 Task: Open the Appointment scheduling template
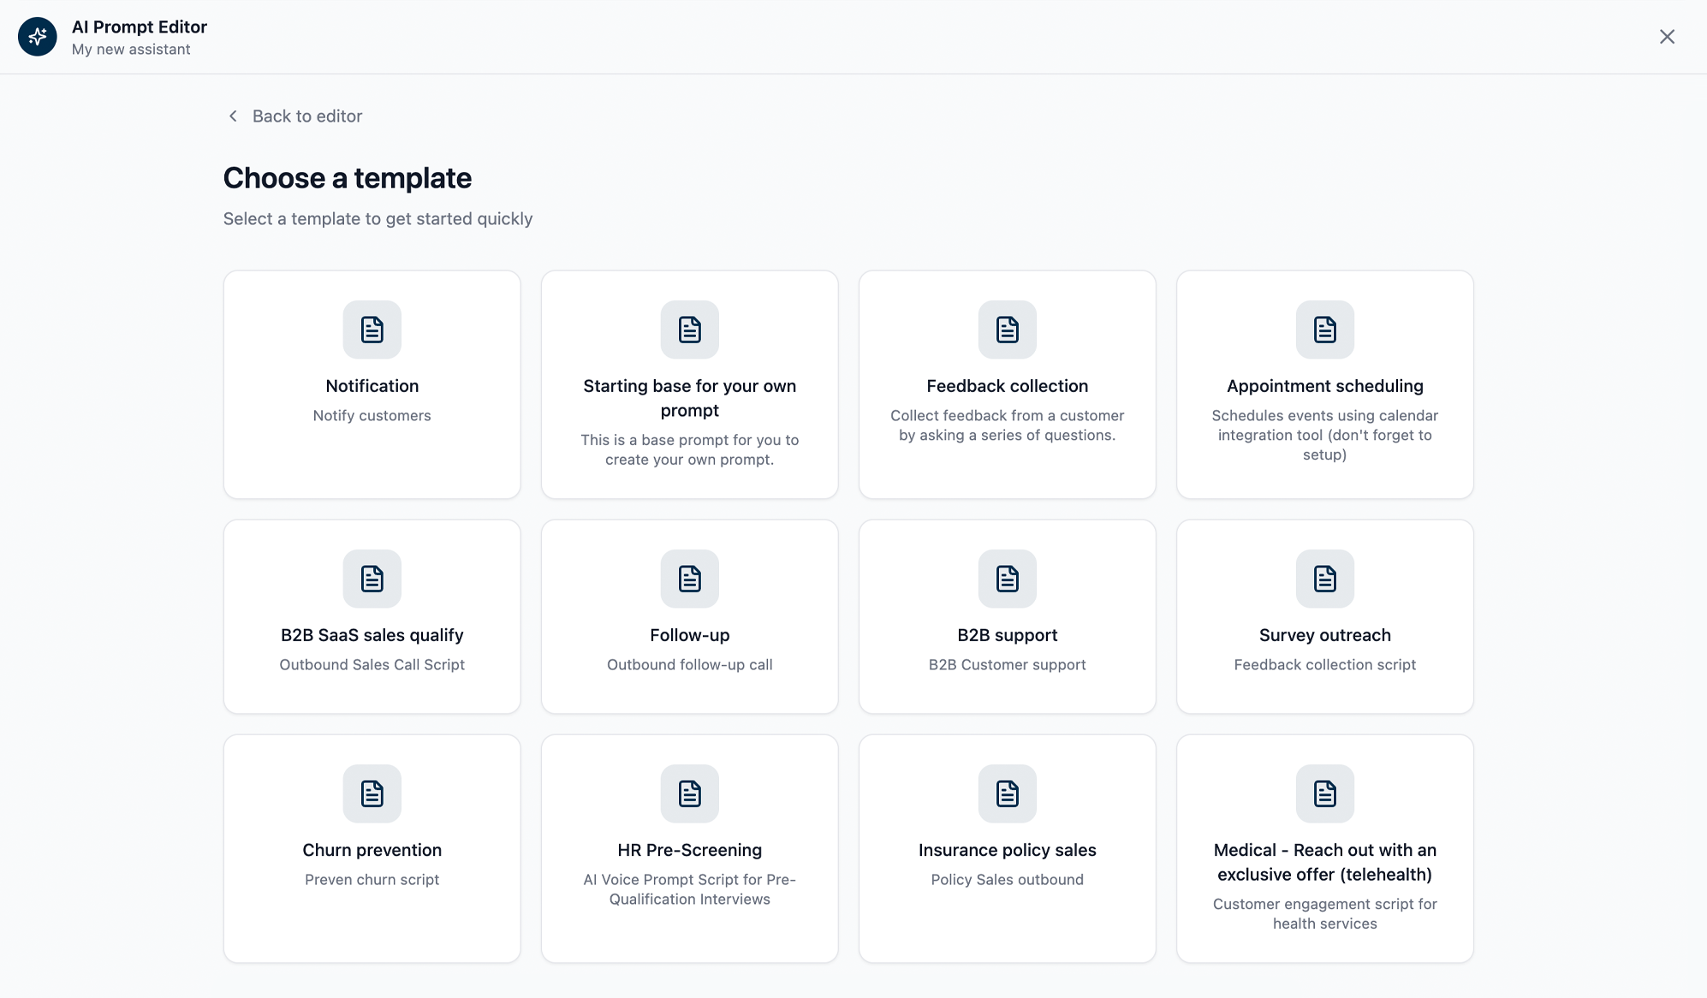(1324, 384)
